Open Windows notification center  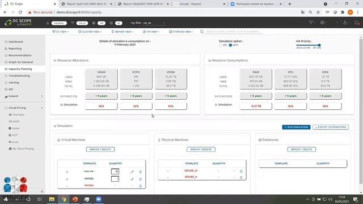pyautogui.click(x=356, y=199)
